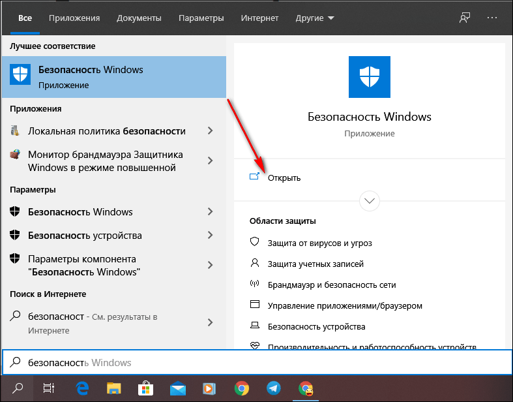Expand the Безопасность устройства settings arrow

(211, 235)
